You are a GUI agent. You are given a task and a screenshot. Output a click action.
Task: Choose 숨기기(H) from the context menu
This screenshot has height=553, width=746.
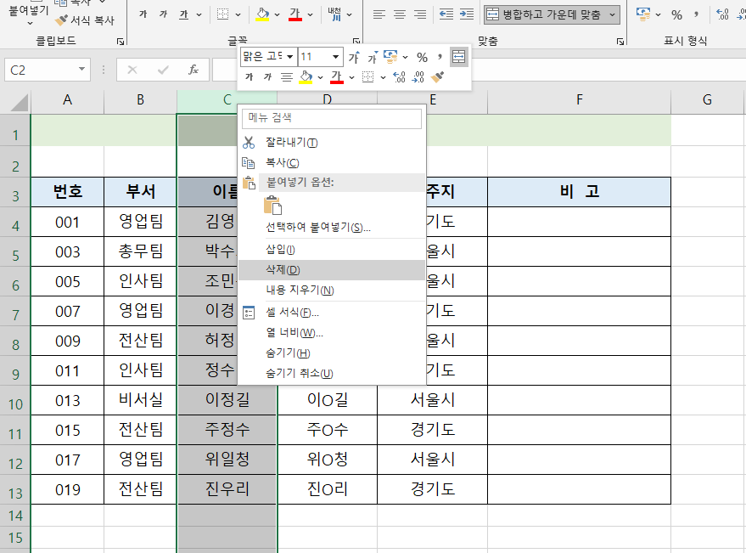(331, 353)
